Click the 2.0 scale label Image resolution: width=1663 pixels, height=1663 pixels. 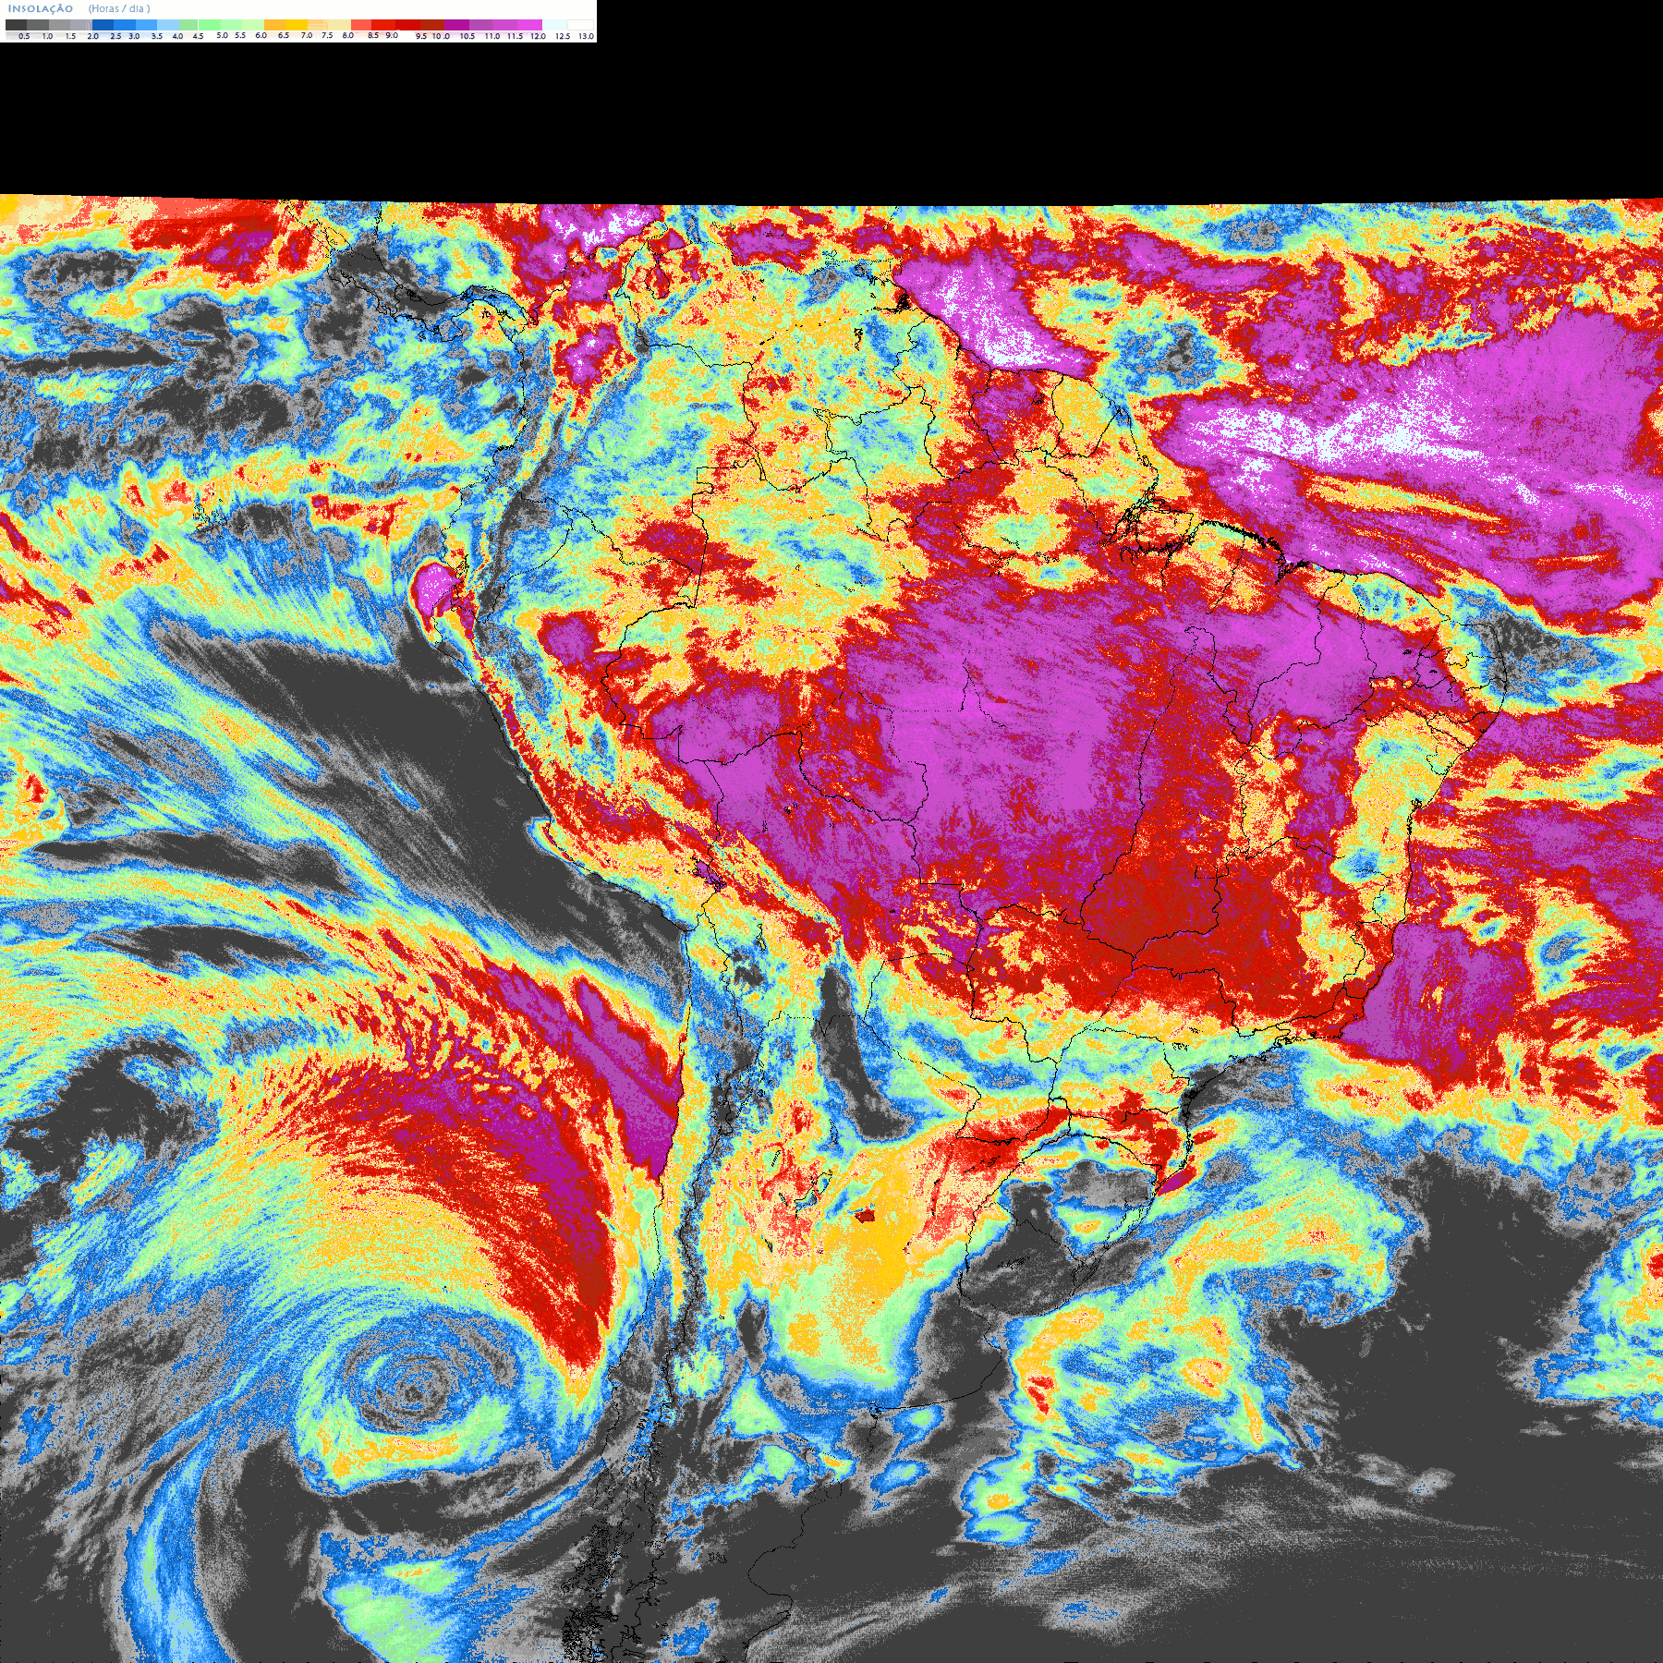coord(93,36)
